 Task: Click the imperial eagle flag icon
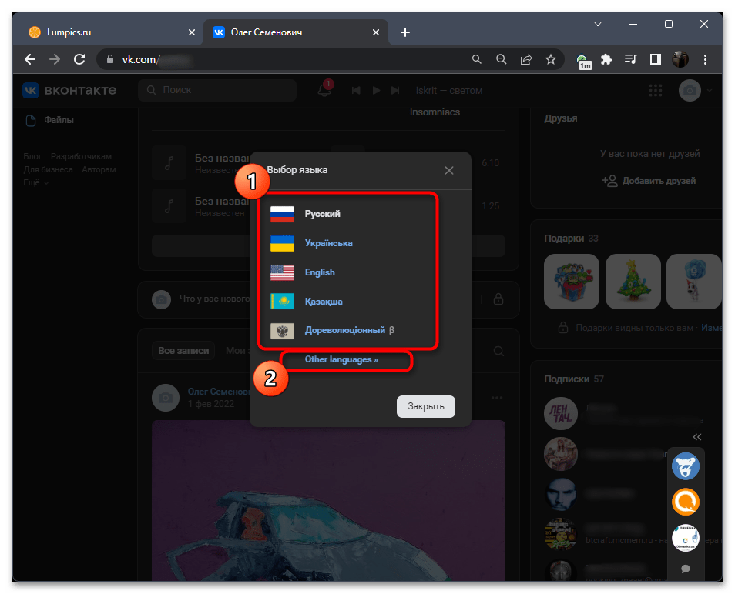(x=282, y=330)
